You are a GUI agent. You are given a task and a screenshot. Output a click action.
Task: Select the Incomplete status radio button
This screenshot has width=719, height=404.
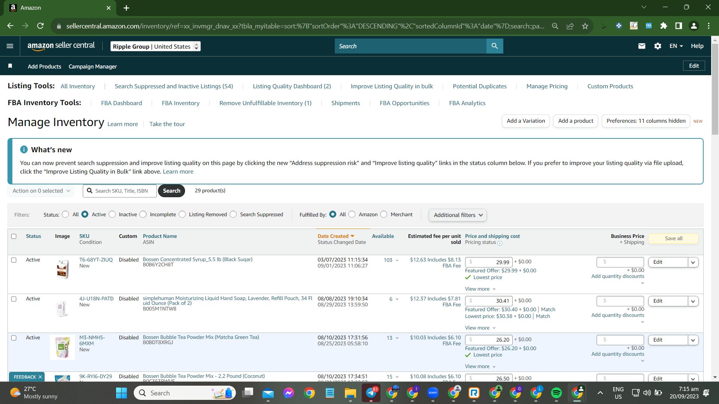[143, 214]
